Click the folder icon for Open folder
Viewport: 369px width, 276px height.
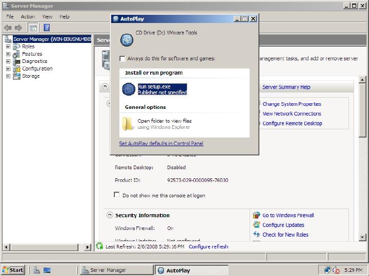point(127,124)
